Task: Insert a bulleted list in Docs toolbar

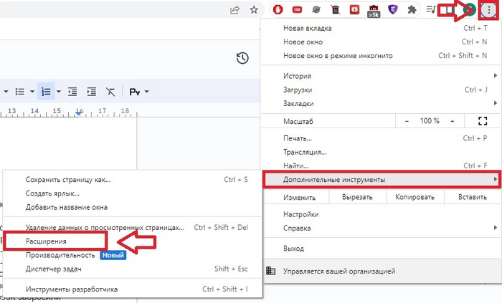Action: (x=20, y=92)
